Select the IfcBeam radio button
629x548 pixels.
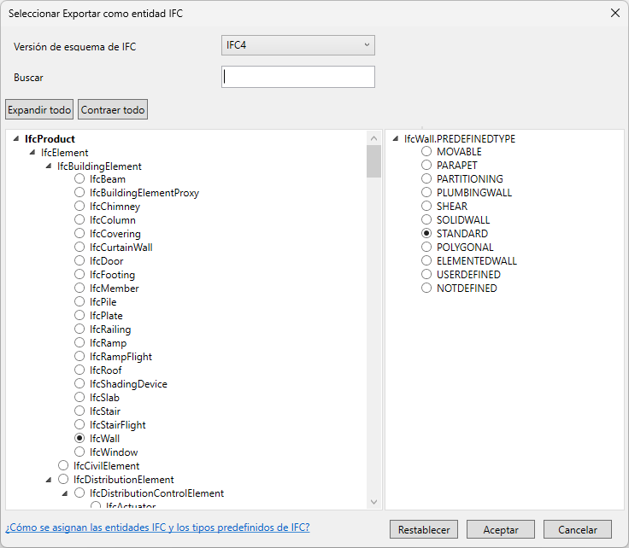click(79, 179)
